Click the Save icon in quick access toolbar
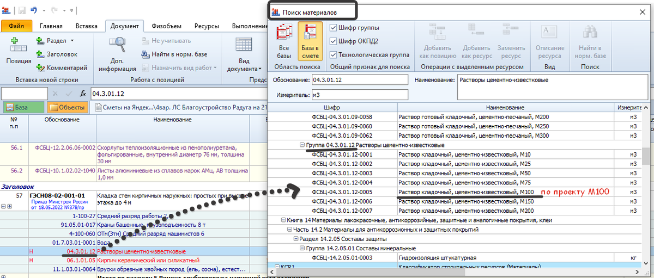Screen dimensions: 654x278 point(22,10)
